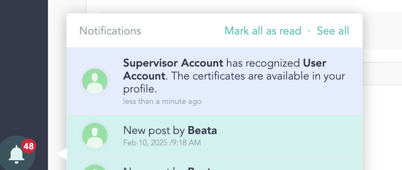The height and width of the screenshot is (170, 402).
Task: Click the bold User Account name
Action: pyautogui.click(x=315, y=63)
